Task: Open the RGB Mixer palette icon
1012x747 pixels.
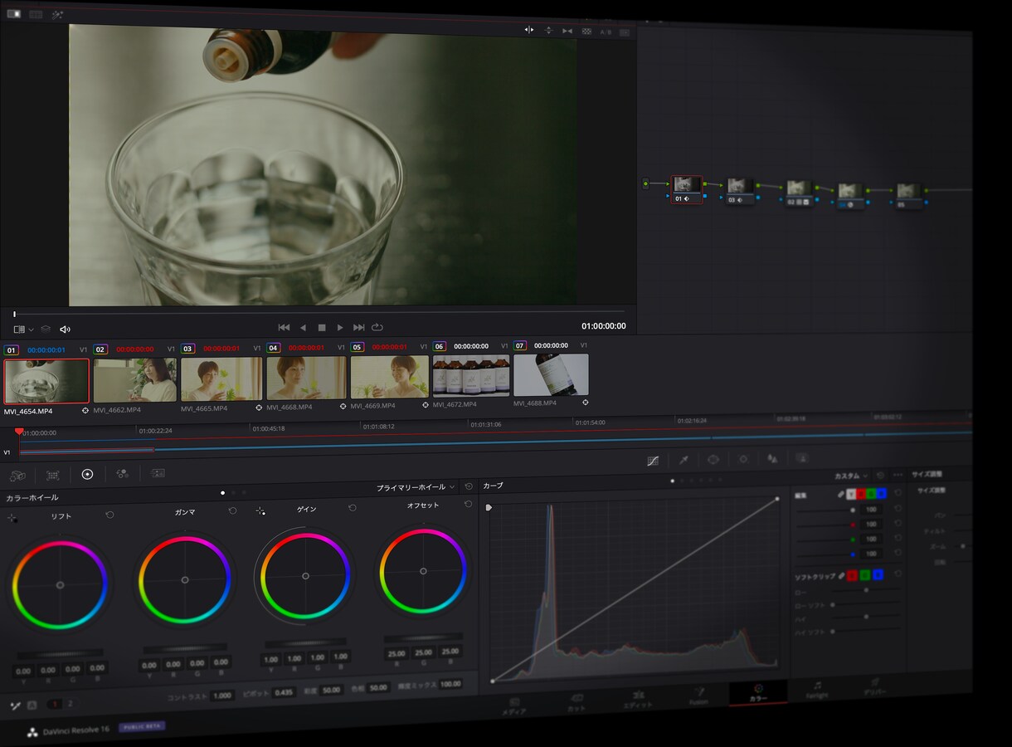Action: pos(122,473)
